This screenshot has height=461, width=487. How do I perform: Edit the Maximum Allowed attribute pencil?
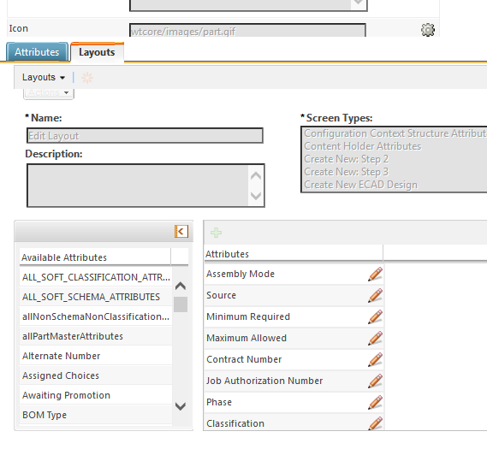375,339
